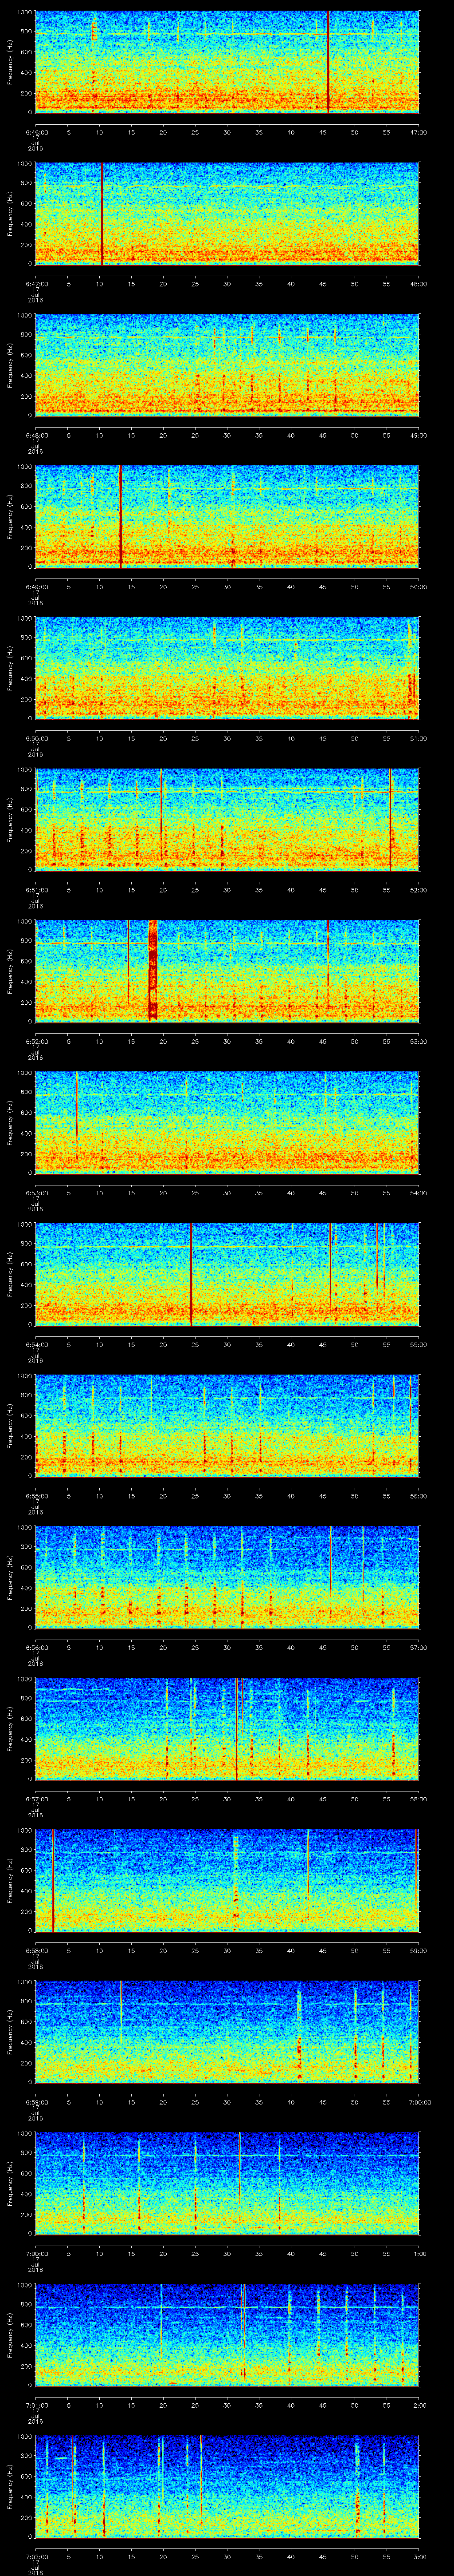Click the 6:46:00 time axis label
This screenshot has height=2576, width=454.
[36, 132]
